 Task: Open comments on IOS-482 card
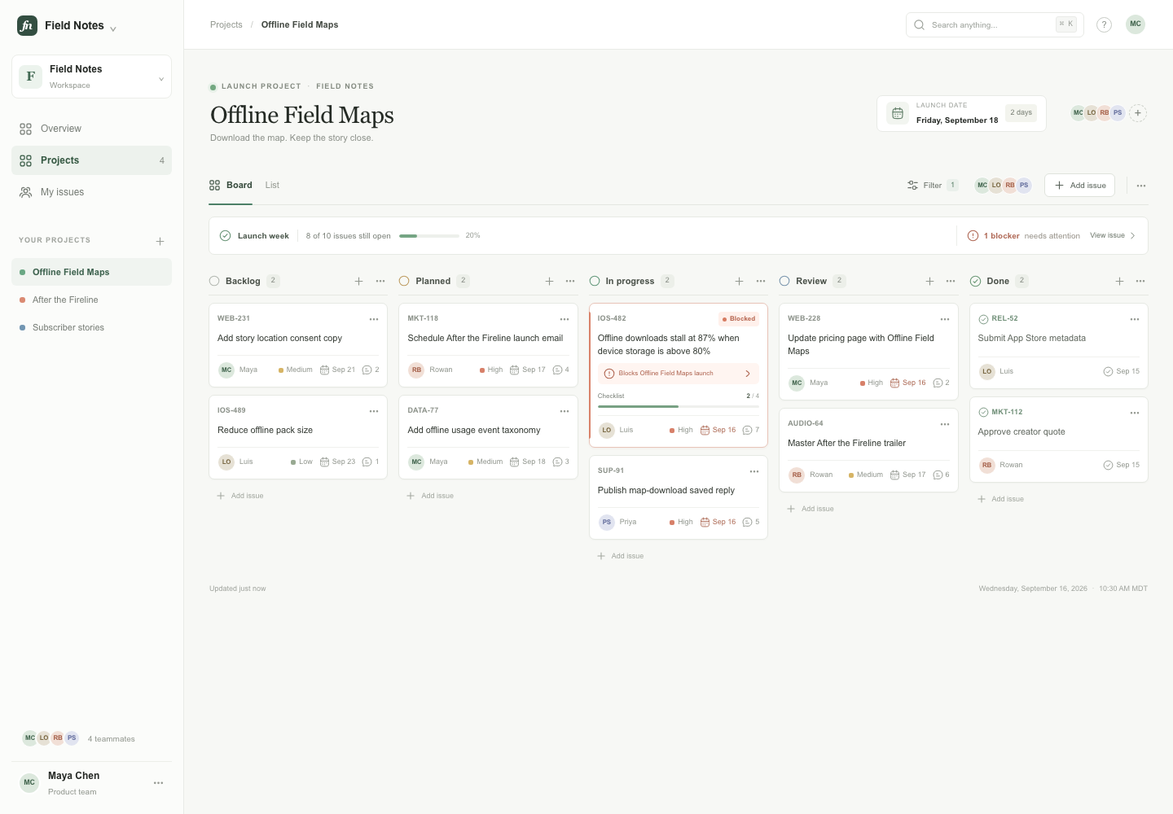pos(751,430)
